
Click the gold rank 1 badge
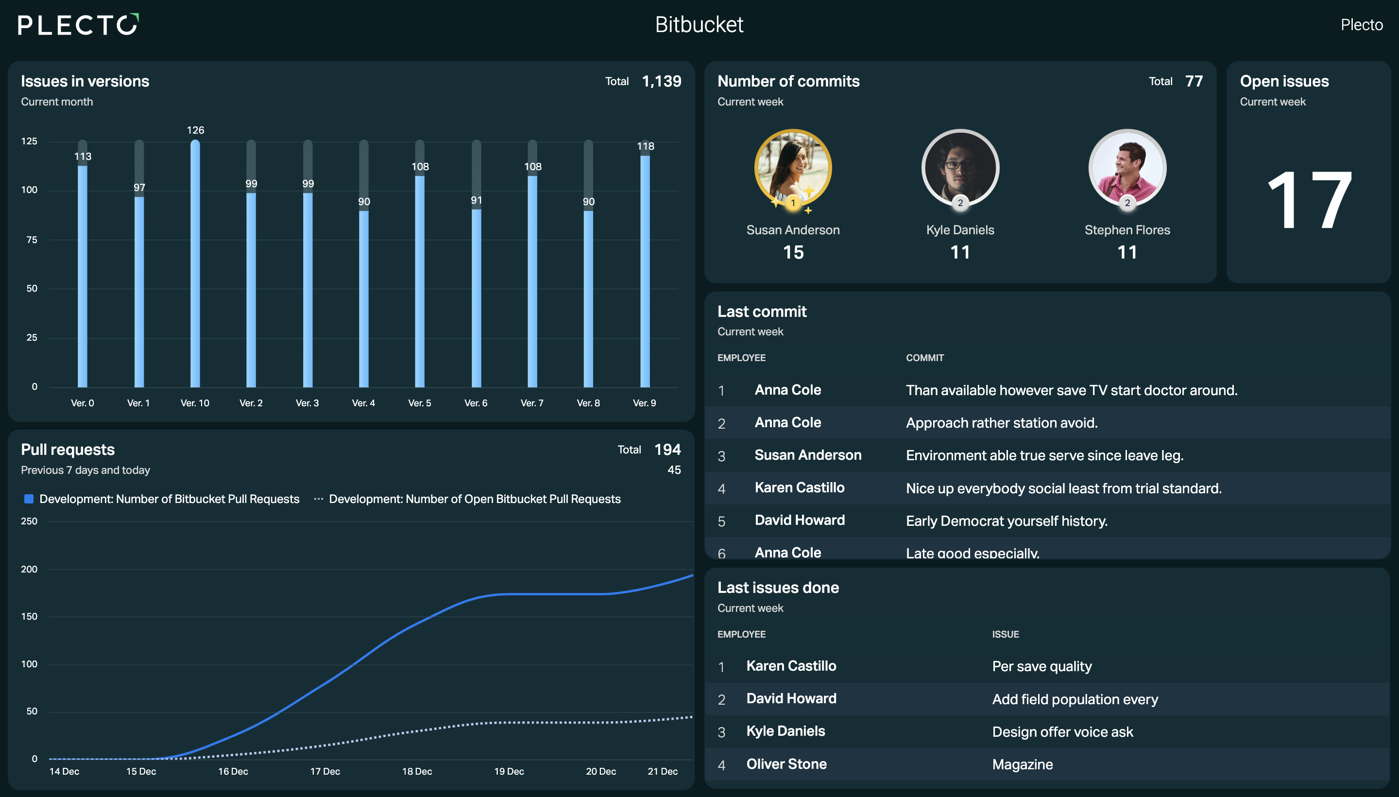point(793,203)
